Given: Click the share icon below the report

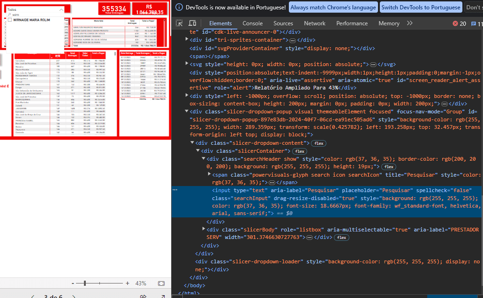Looking at the screenshot, I should tap(143, 295).
